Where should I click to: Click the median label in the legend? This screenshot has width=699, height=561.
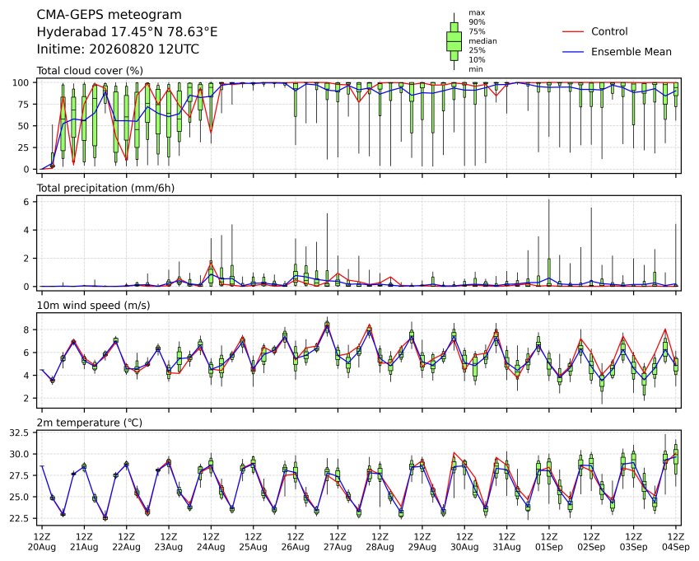pos(482,41)
